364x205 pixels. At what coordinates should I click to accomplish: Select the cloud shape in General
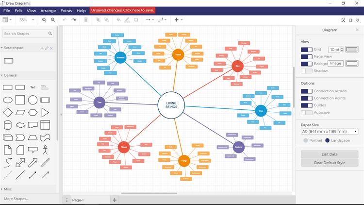pyautogui.click(x=20, y=125)
